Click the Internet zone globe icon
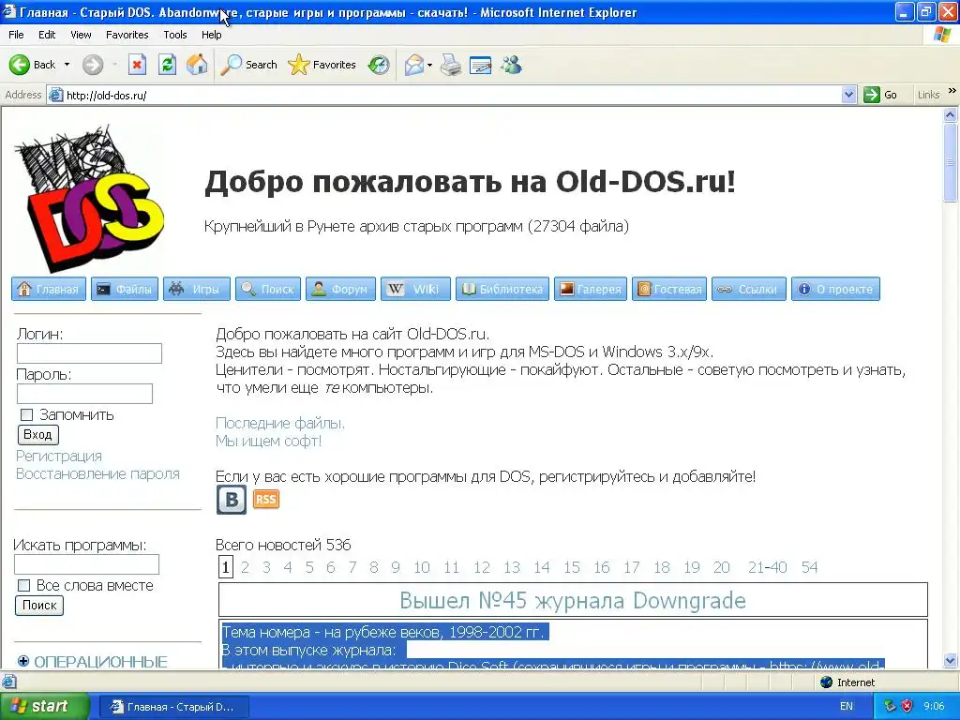The width and height of the screenshot is (960, 720). tap(826, 682)
